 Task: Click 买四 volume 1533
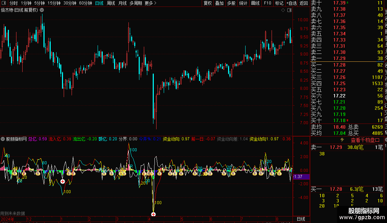point(377,83)
